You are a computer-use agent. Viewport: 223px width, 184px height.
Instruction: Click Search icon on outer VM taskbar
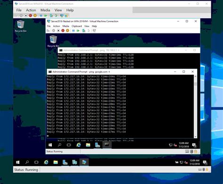pyautogui.click(x=27, y=162)
